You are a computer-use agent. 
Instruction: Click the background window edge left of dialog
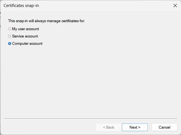0,69
